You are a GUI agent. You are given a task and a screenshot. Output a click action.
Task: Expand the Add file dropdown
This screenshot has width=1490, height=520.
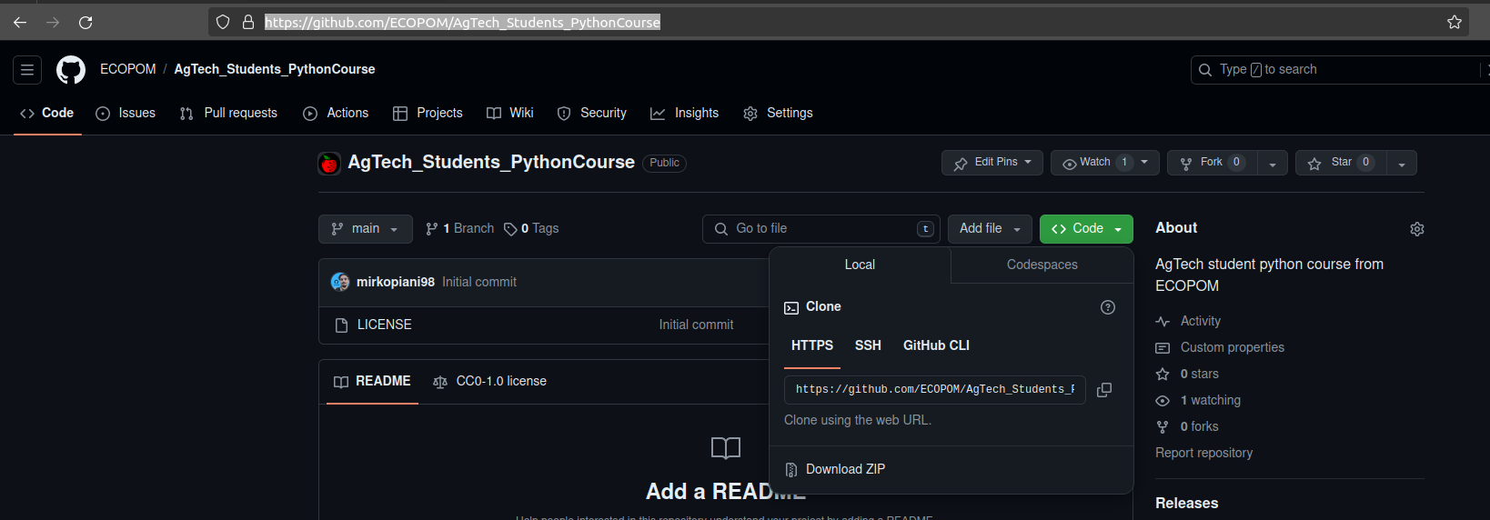990,229
